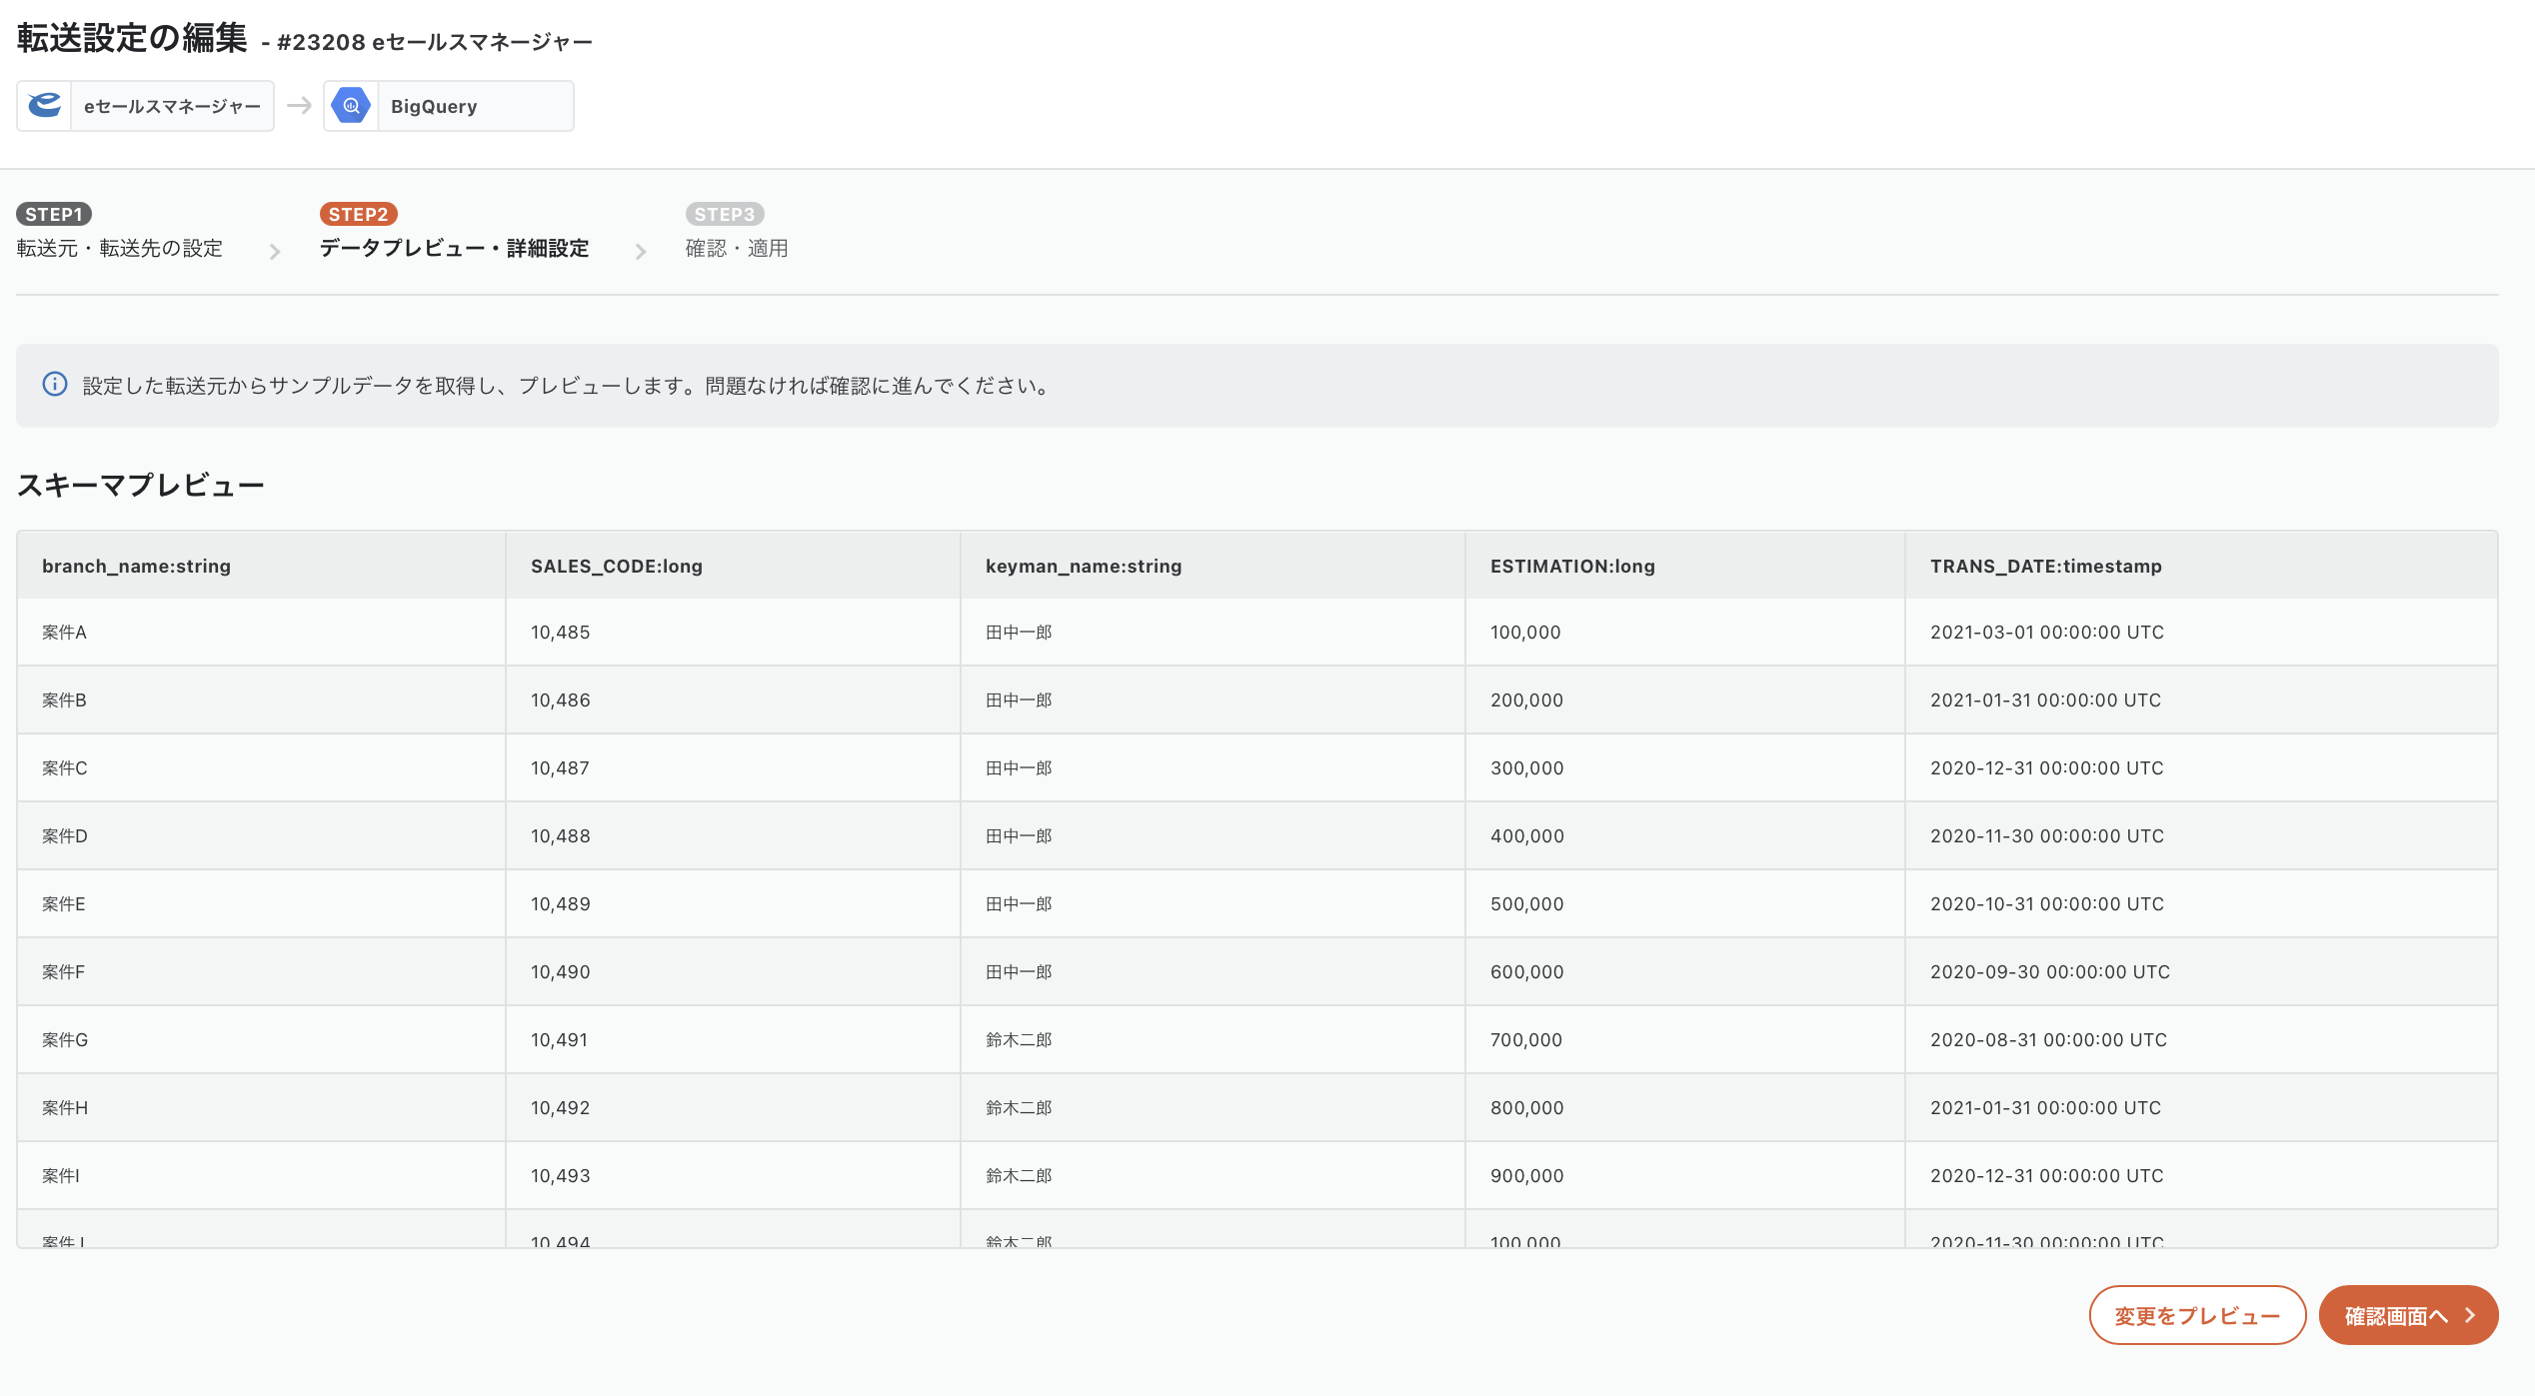Click estimation value 300,000

click(1526, 767)
